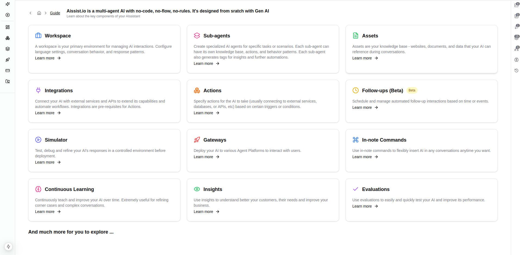Select the Workspace grid icon in the sidebar
The height and width of the screenshot is (255, 520).
point(8,27)
